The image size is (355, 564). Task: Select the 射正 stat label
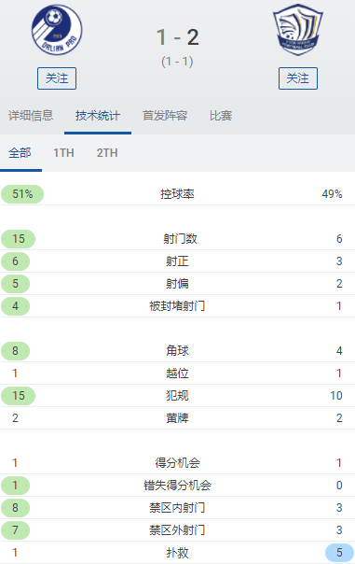pyautogui.click(x=177, y=261)
